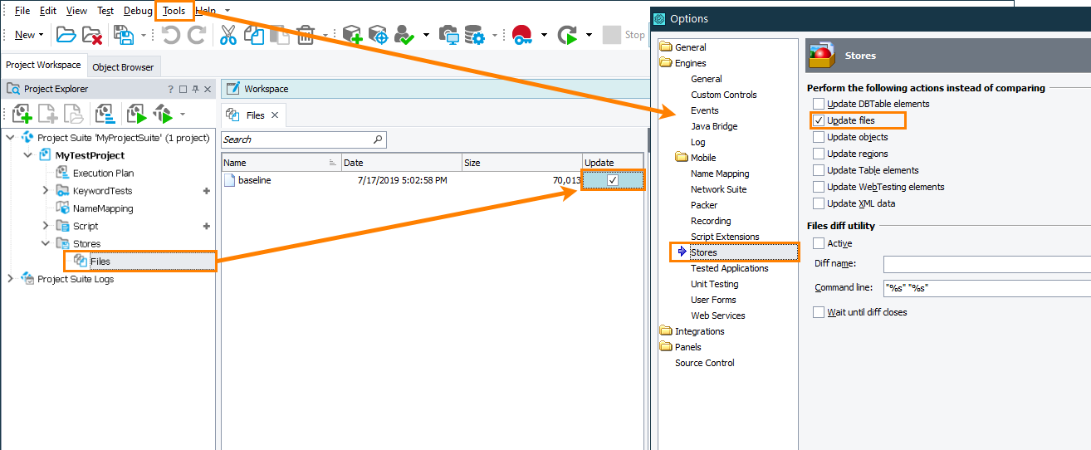Switch to the Object Browser tab
1091x450 pixels.
pos(123,67)
